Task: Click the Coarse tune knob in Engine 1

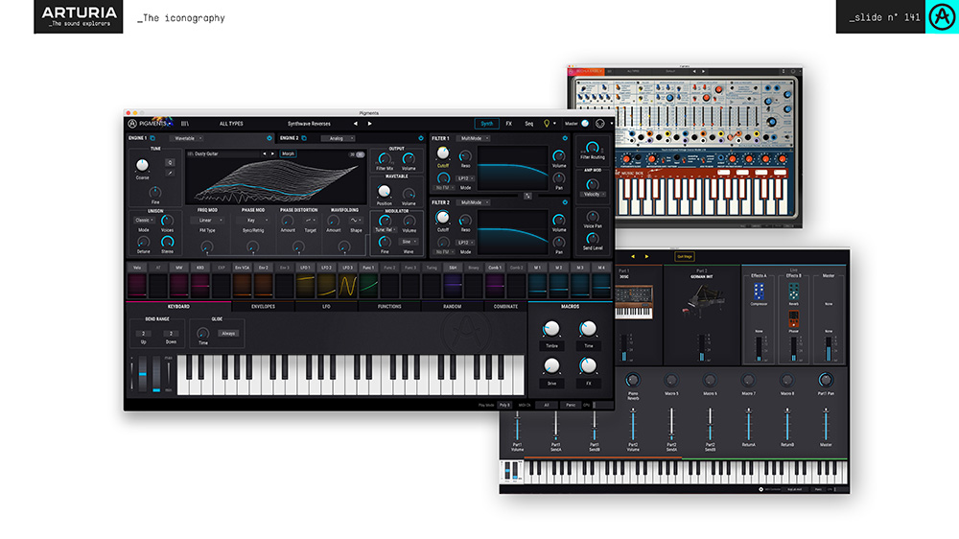Action: [142, 165]
